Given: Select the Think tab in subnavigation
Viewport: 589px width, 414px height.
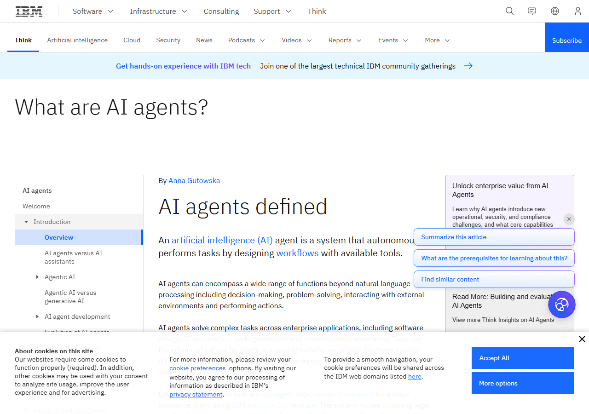Looking at the screenshot, I should [x=23, y=40].
